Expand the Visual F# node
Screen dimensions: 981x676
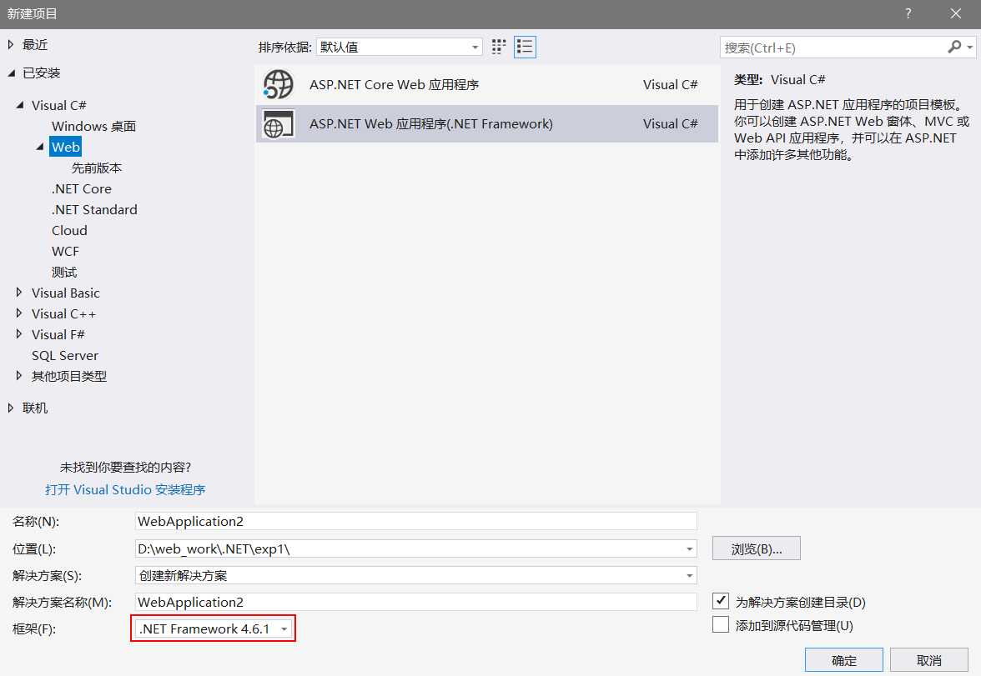click(x=18, y=333)
